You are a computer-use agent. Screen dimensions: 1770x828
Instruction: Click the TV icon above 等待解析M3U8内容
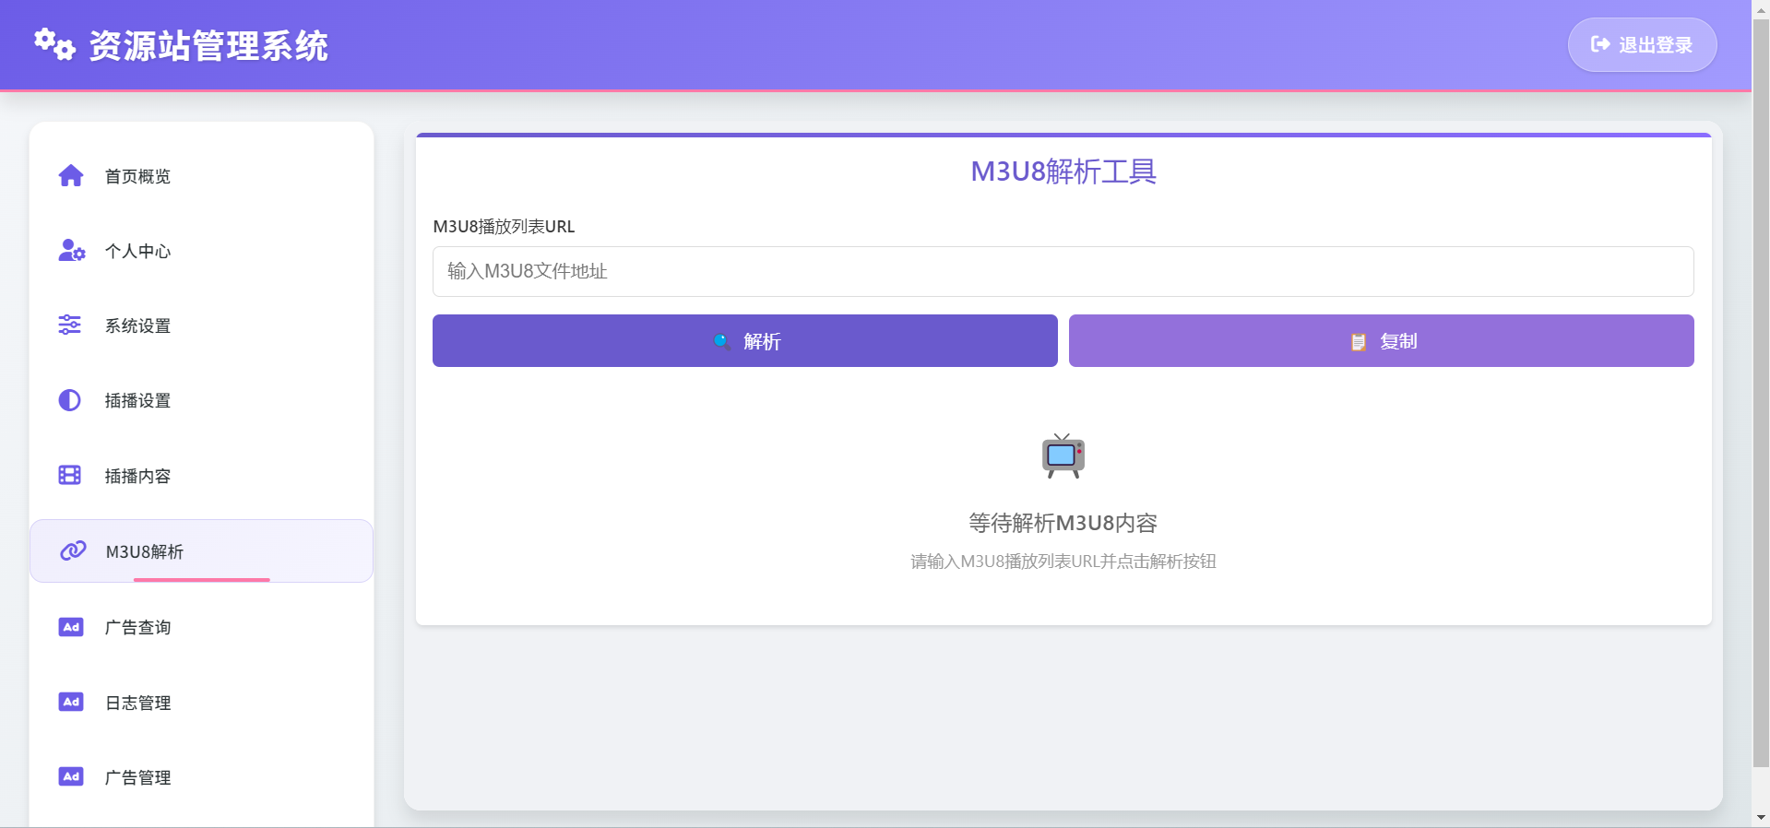[x=1063, y=455]
